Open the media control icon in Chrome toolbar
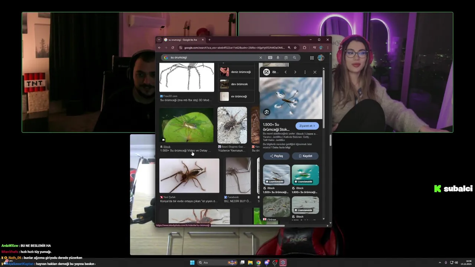 (x=315, y=47)
